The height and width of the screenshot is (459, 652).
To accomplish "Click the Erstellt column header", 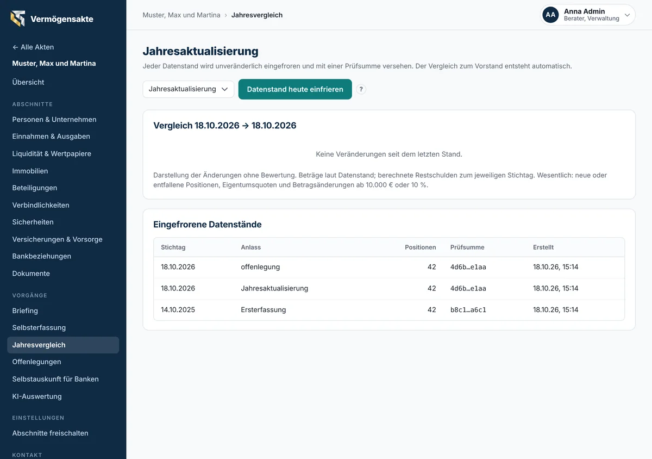I will pyautogui.click(x=543, y=247).
